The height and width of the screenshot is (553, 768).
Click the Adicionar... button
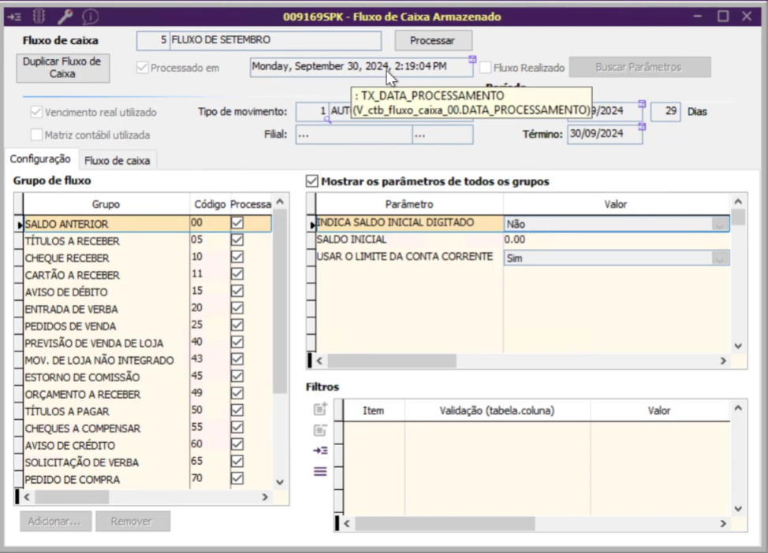pos(54,521)
